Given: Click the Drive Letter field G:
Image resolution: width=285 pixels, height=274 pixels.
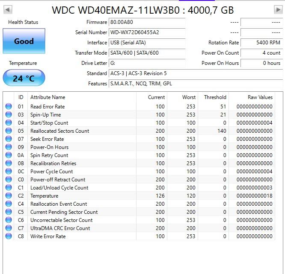Looking at the screenshot, I should pyautogui.click(x=147, y=63).
